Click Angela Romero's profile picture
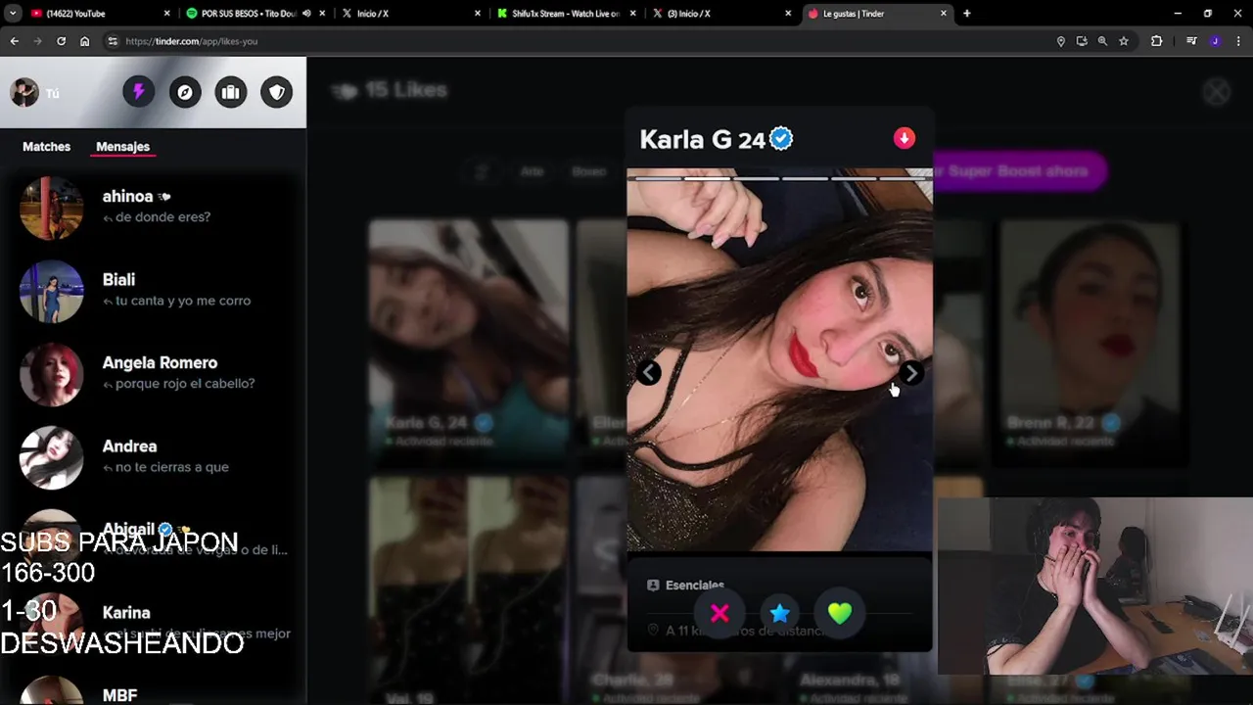This screenshot has width=1253, height=705. tap(51, 374)
